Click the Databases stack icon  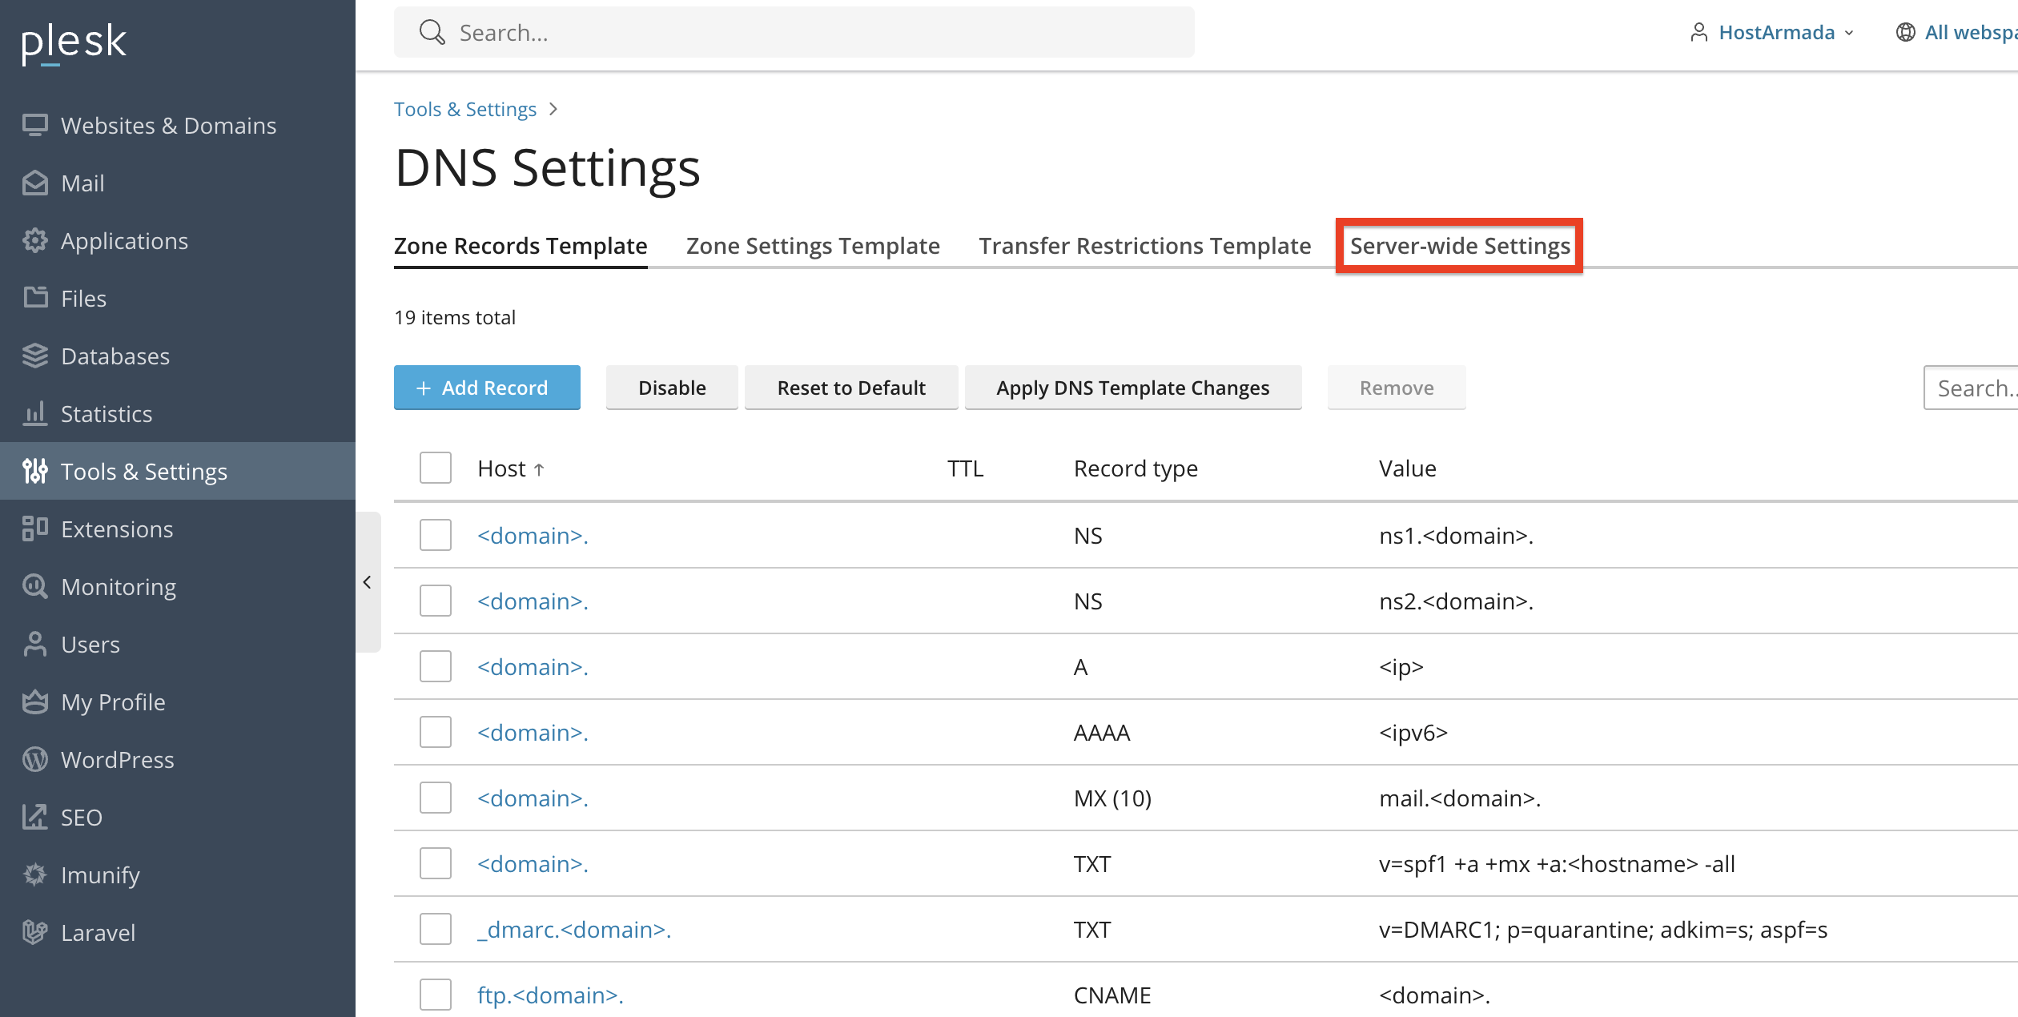click(x=34, y=356)
